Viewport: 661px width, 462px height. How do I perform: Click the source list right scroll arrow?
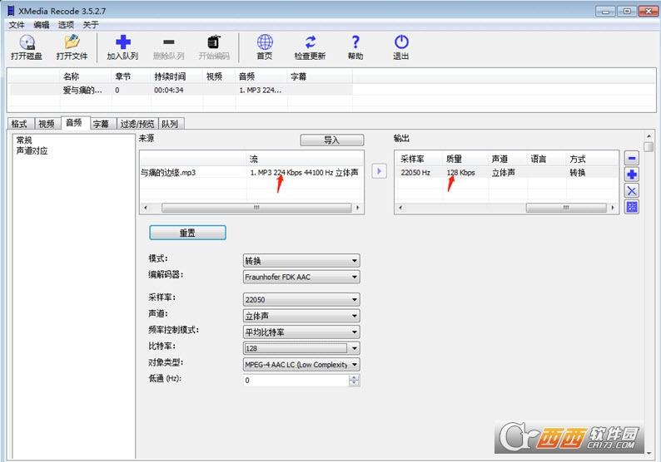[x=358, y=208]
